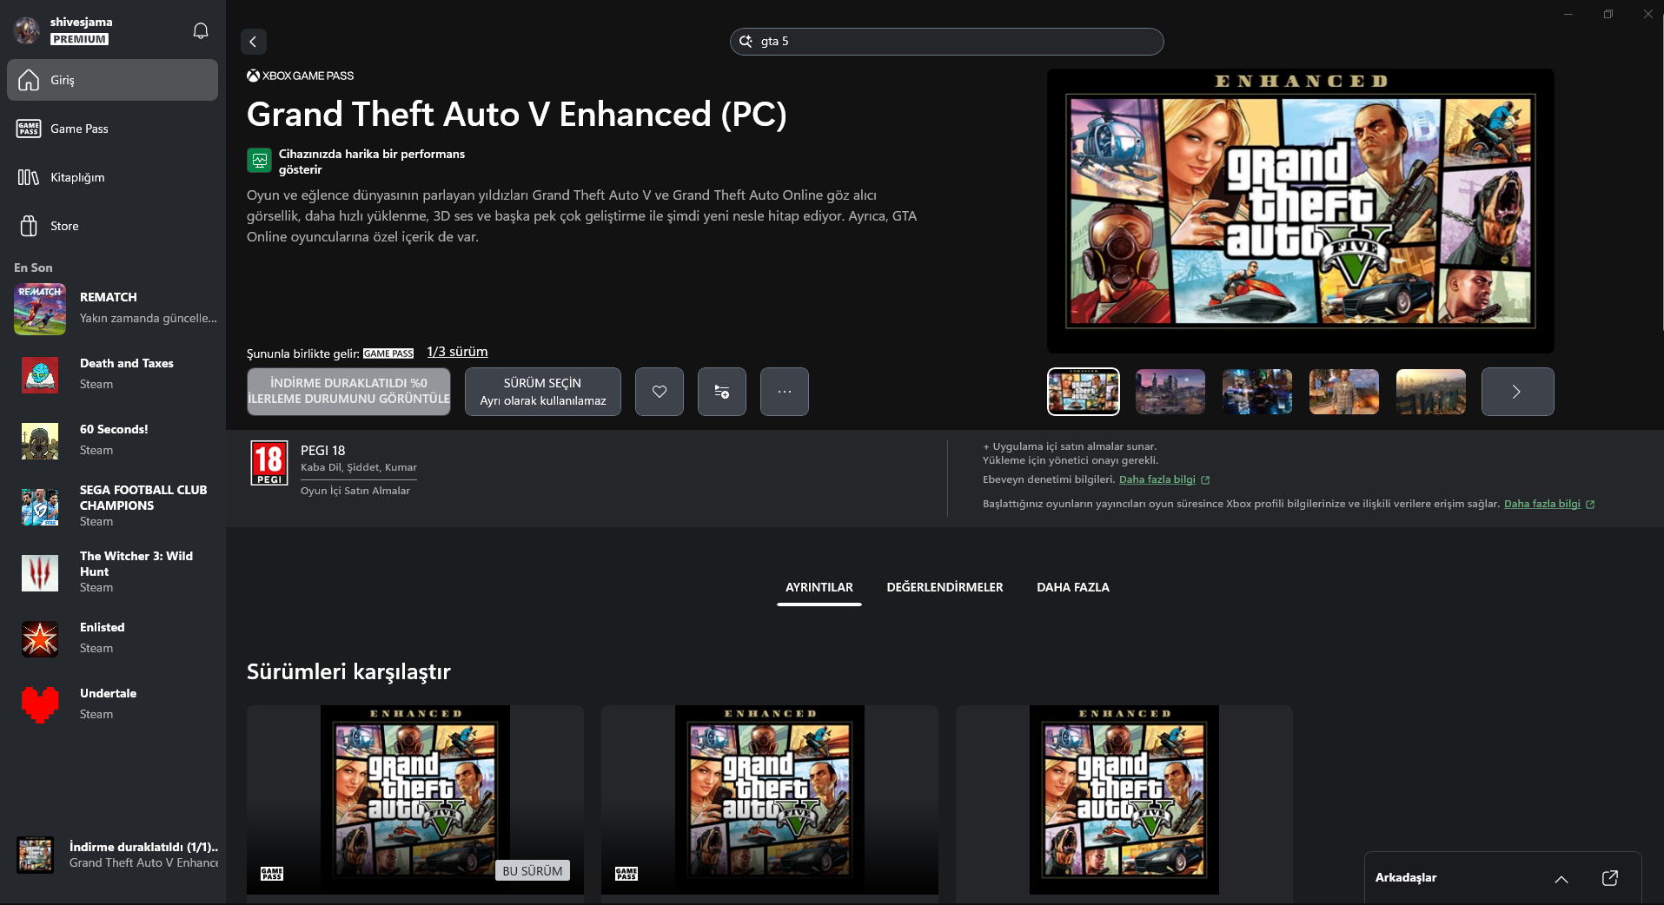
Task: Click the gta 5 search field
Action: pyautogui.click(x=947, y=41)
